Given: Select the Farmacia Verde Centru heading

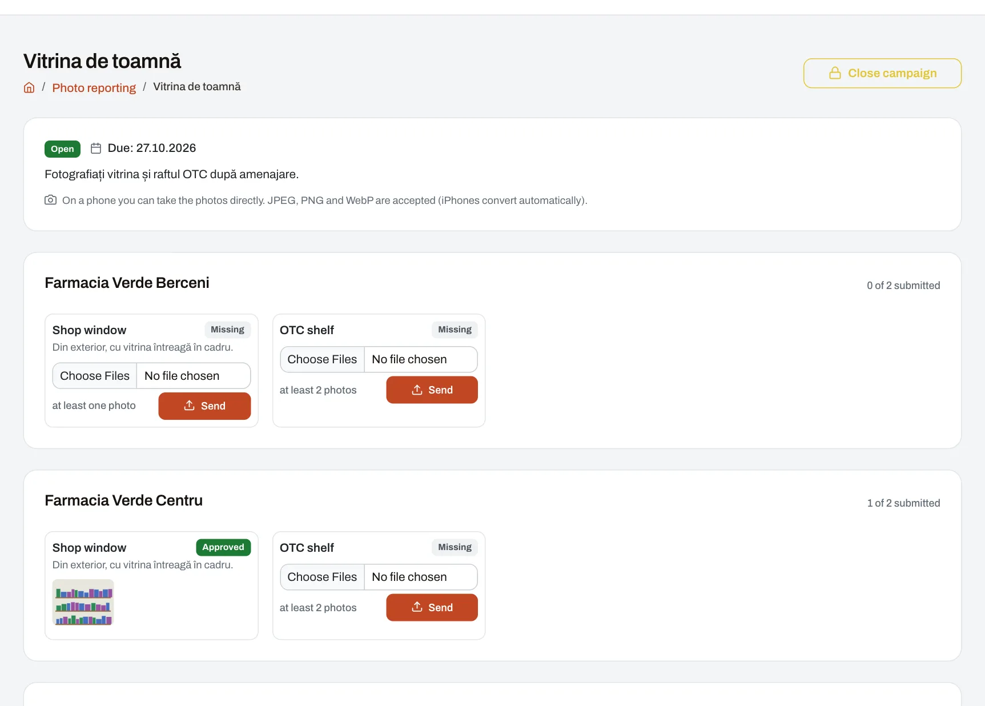Looking at the screenshot, I should coord(123,500).
